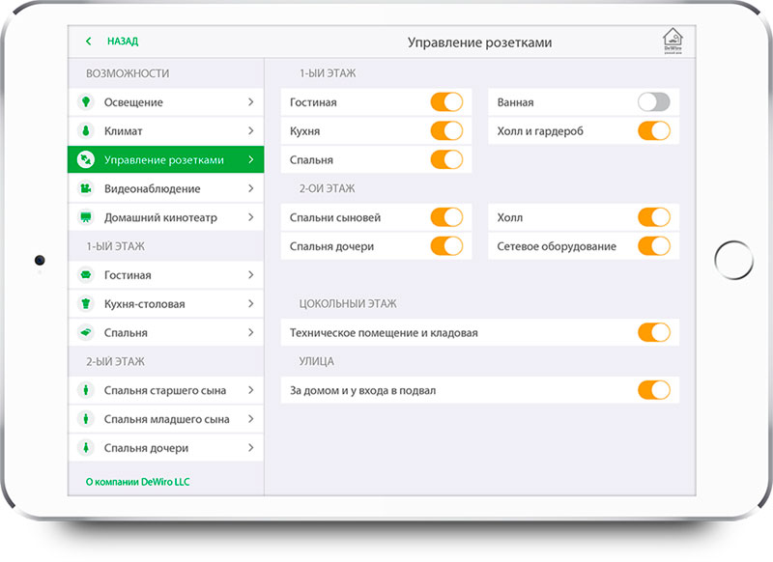This screenshot has height=562, width=773.
Task: Open the chevron beside Освещение
Action: coord(251,102)
